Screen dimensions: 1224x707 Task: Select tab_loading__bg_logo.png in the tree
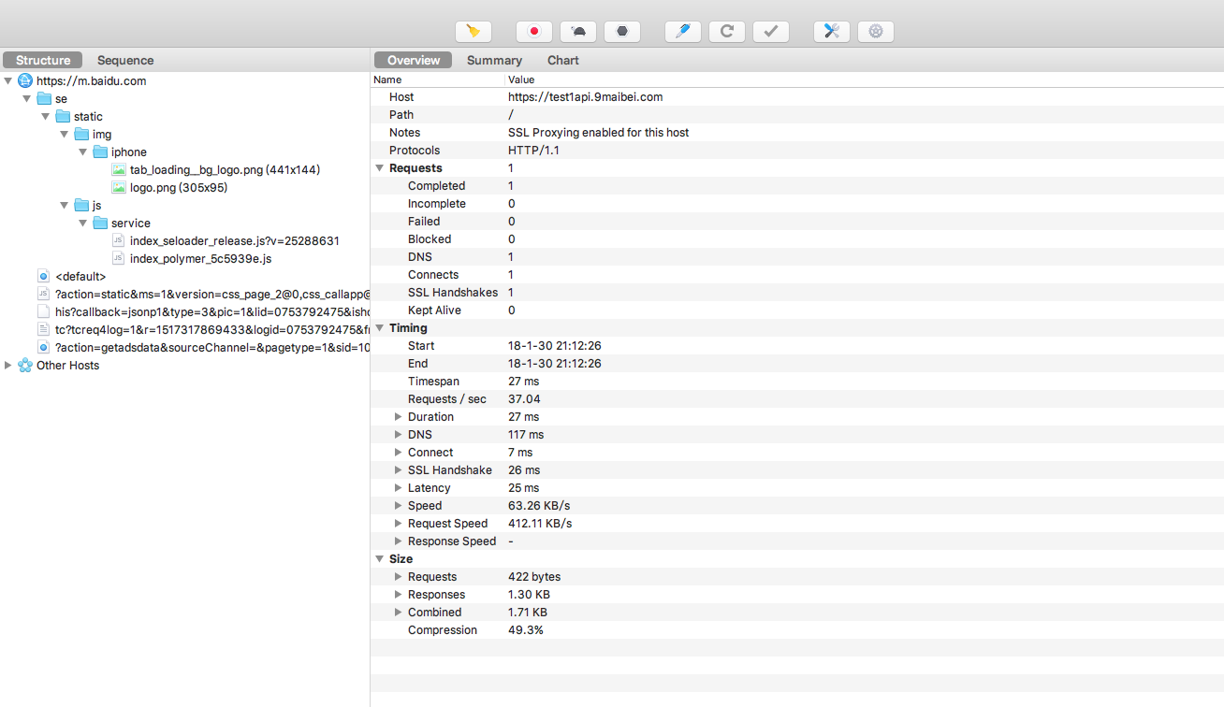point(225,169)
